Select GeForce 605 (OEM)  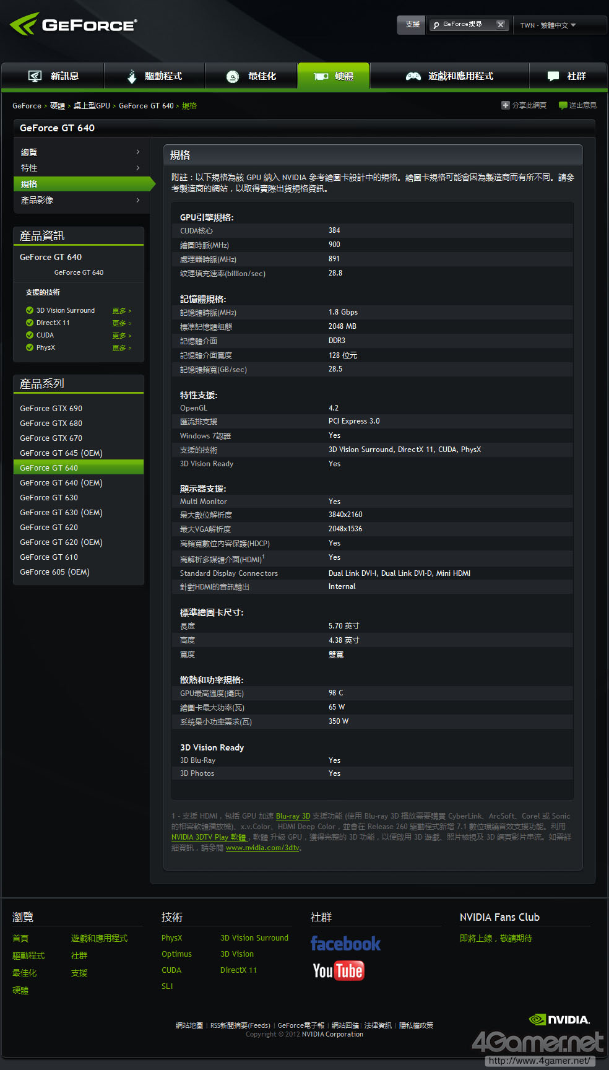54,572
